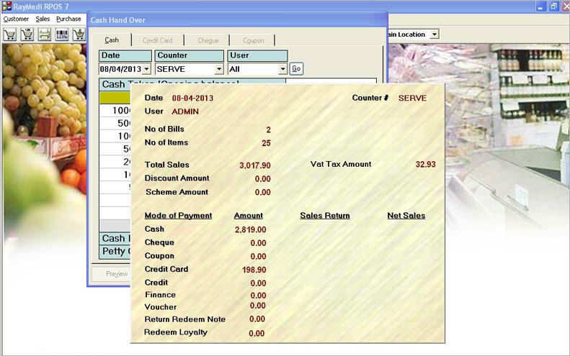Click the leftmost shopping cart toolbar icon
Image resolution: width=570 pixels, height=356 pixels.
click(x=10, y=34)
